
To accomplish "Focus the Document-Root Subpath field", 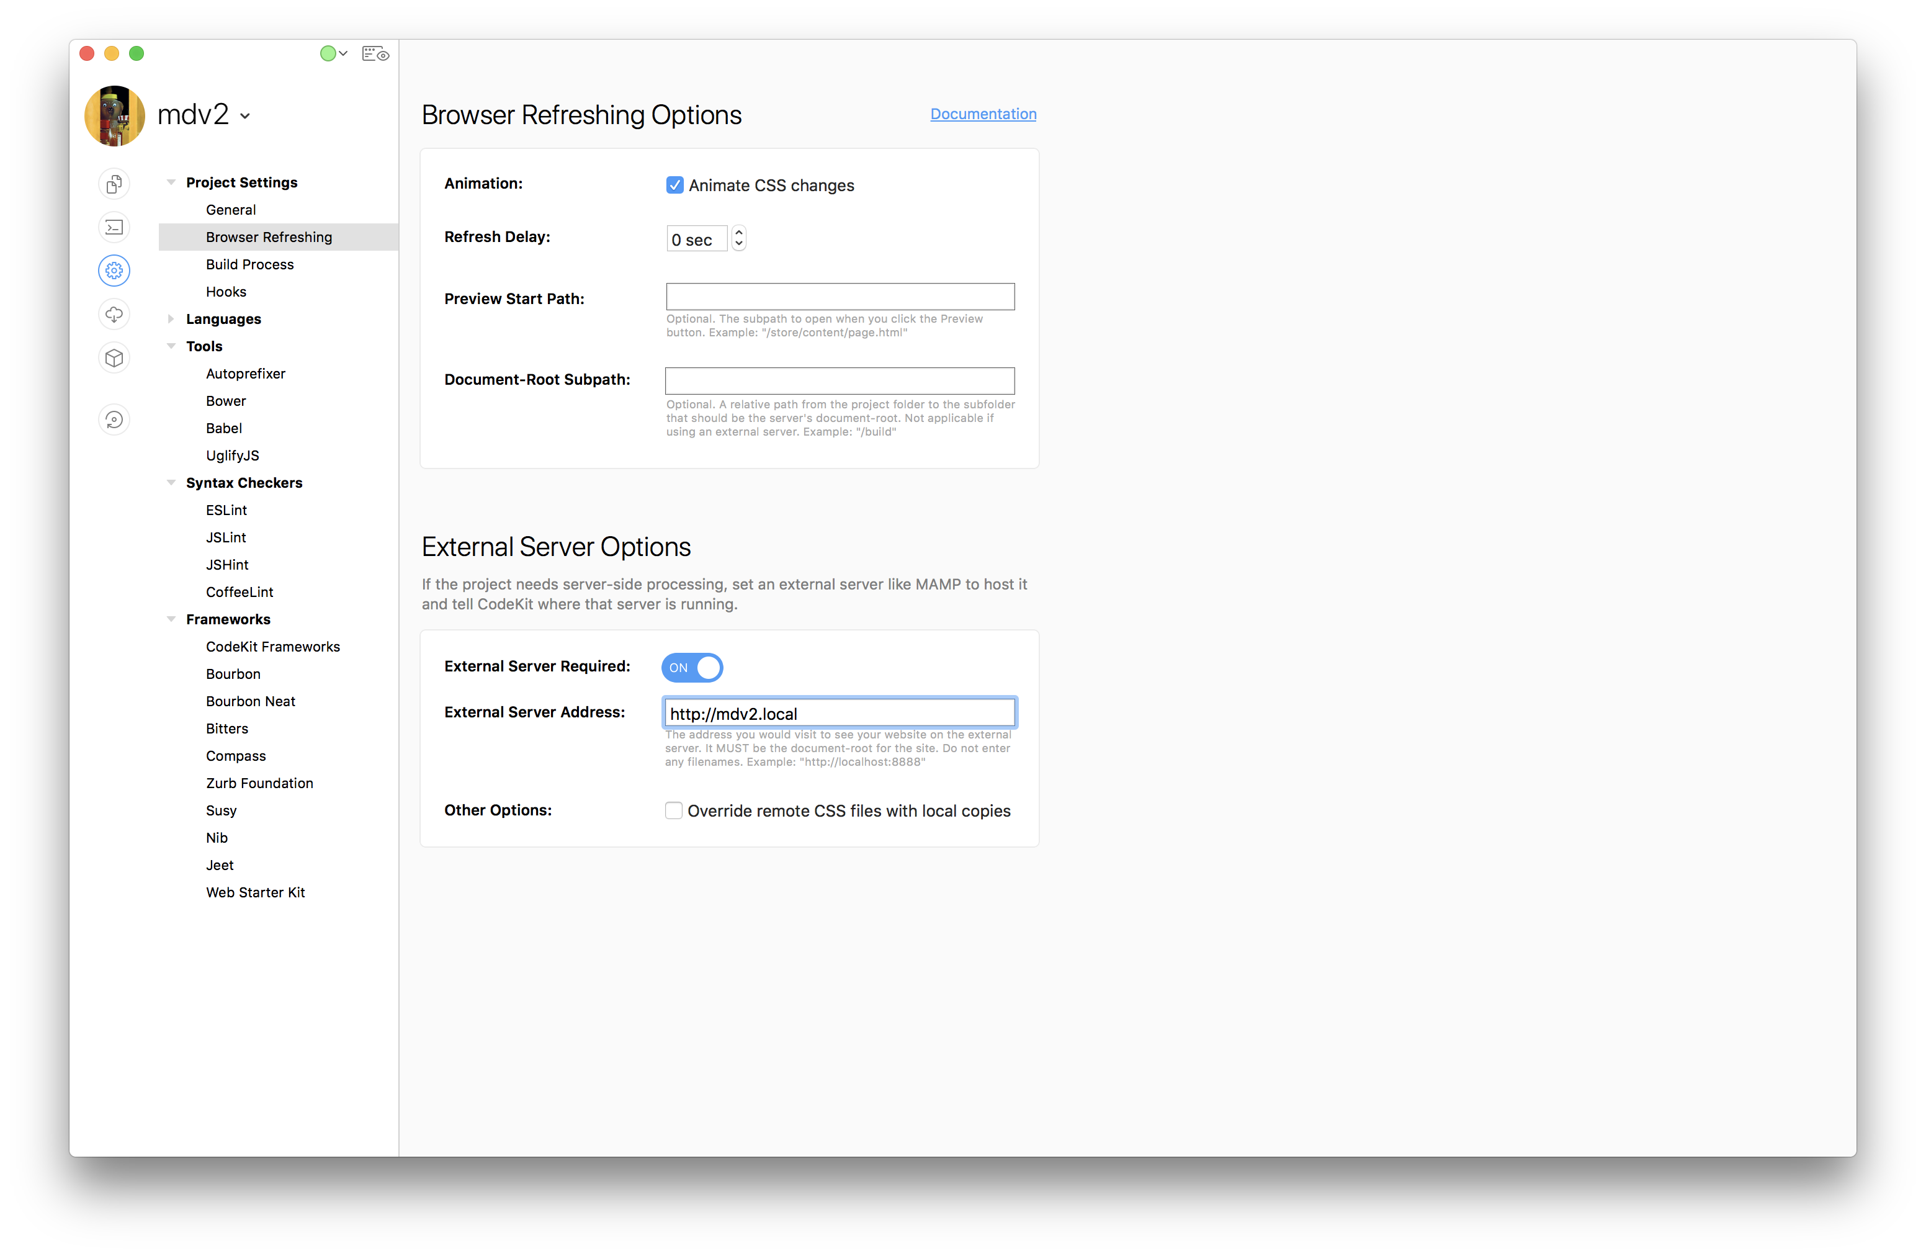I will pos(840,380).
